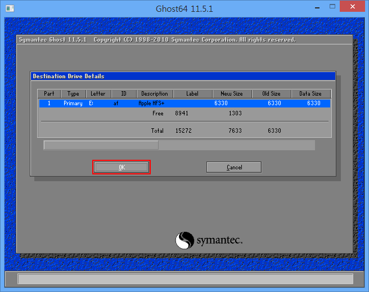The height and width of the screenshot is (292, 369).
Task: Click the Destination Drive Details title bar
Action: click(x=183, y=77)
